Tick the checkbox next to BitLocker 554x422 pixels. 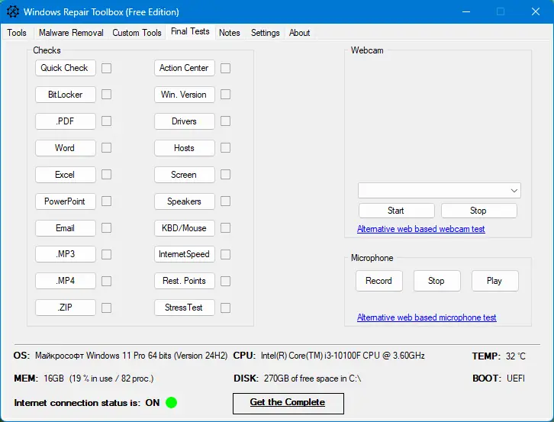click(x=106, y=95)
